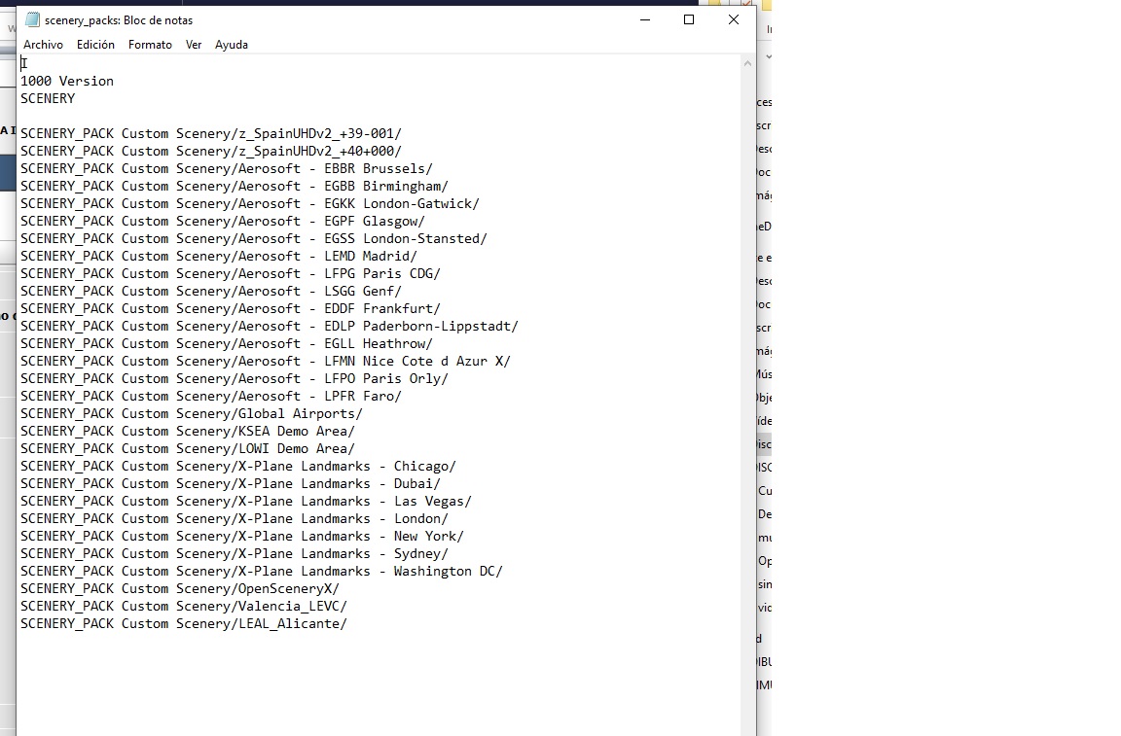Image resolution: width=1121 pixels, height=736 pixels.
Task: Click the z_SpainUHDv2_+40+000 line
Action: [211, 152]
